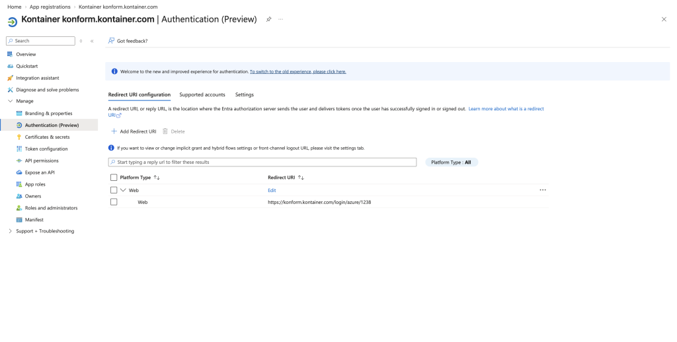Image resolution: width=677 pixels, height=342 pixels.
Task: Click the plus icon for Add Redirect URI
Action: click(114, 131)
